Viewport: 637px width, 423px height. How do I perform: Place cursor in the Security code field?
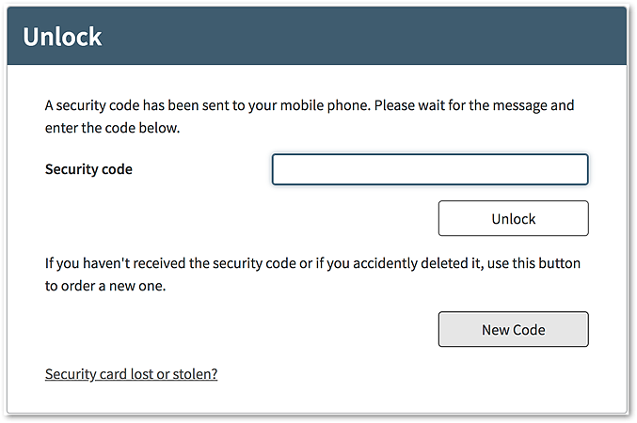(430, 170)
